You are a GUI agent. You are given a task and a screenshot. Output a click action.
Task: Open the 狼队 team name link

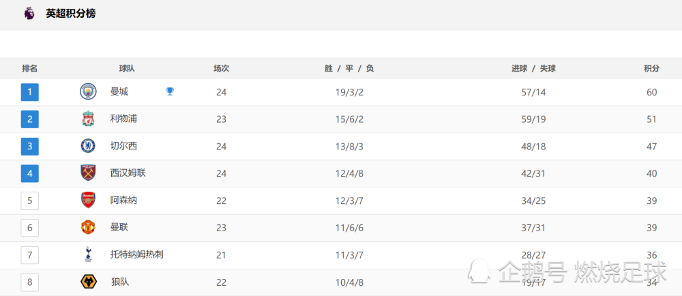(119, 282)
